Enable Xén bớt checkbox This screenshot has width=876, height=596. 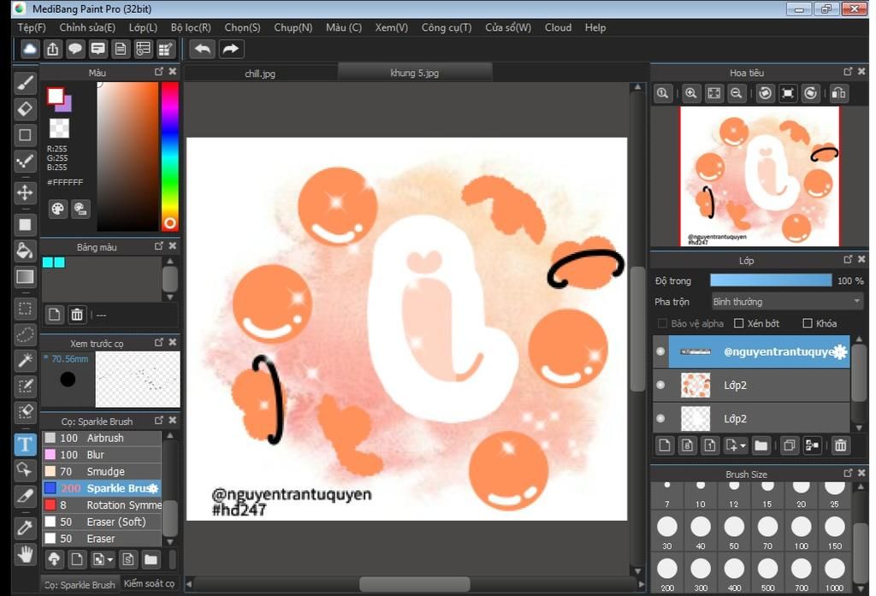(738, 323)
